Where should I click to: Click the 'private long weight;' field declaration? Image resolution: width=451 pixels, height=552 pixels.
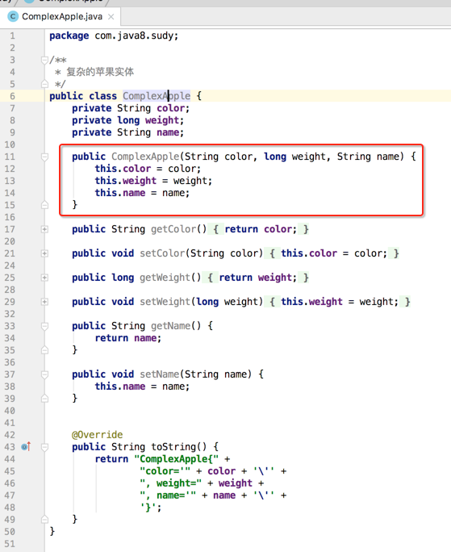coord(127,120)
